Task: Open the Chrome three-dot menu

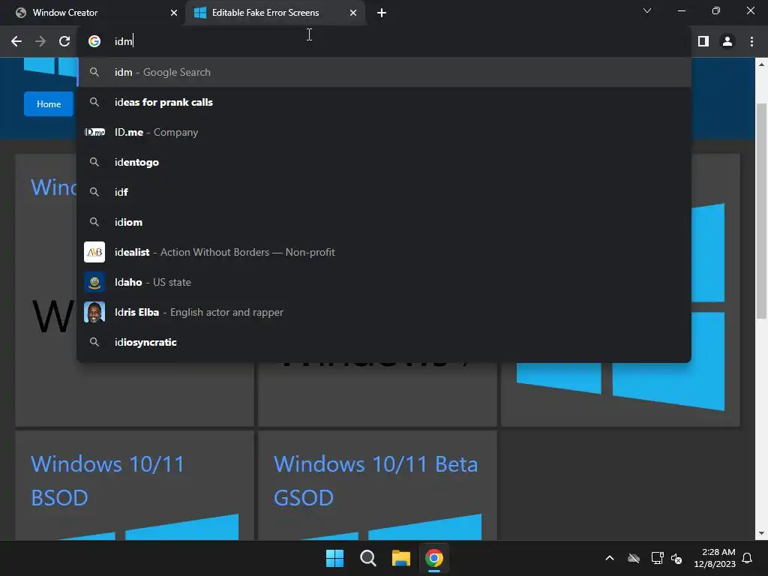Action: (751, 41)
